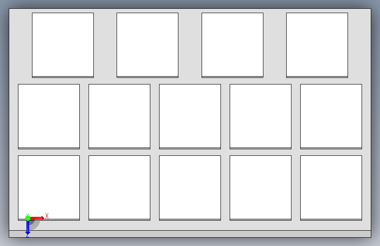
Task: Select first square of the middle row
Action: (x=49, y=116)
